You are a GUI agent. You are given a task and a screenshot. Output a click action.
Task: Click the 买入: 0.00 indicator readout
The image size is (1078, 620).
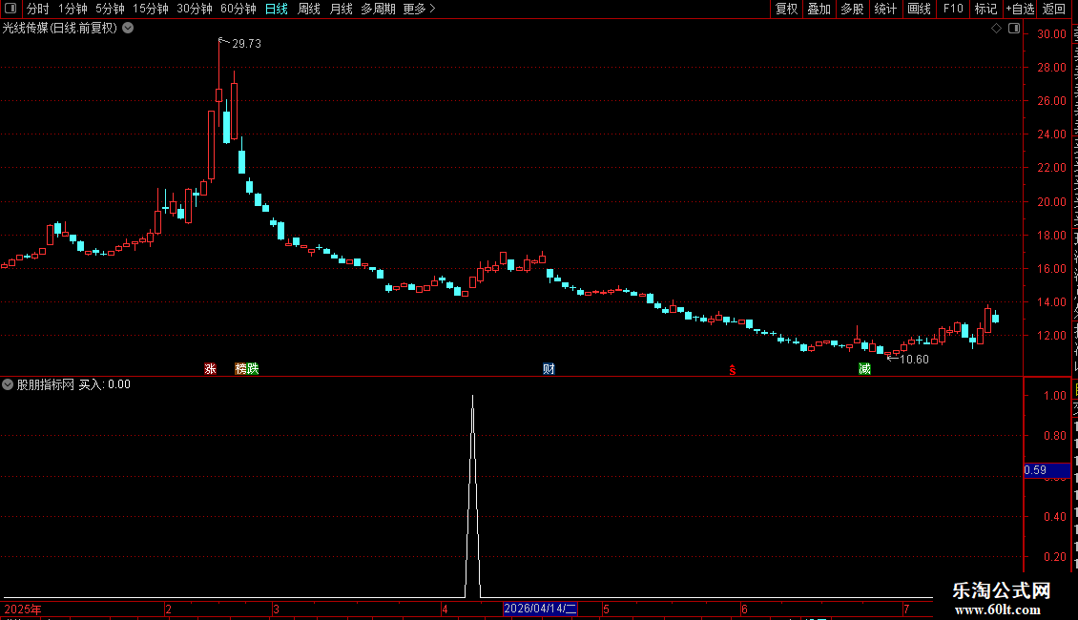click(105, 384)
